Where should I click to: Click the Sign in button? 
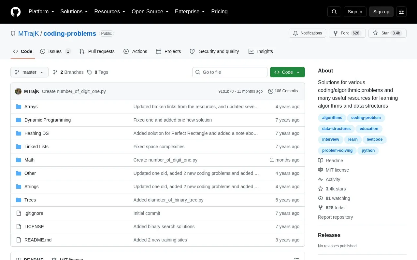click(355, 12)
